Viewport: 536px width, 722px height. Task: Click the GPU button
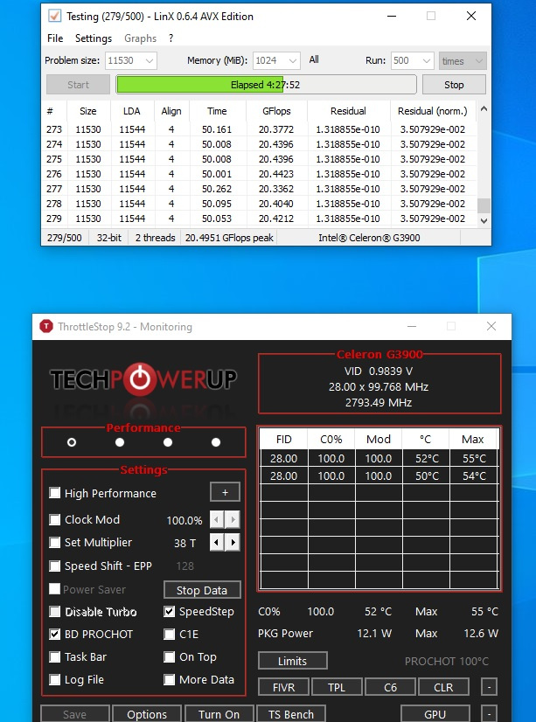point(435,714)
